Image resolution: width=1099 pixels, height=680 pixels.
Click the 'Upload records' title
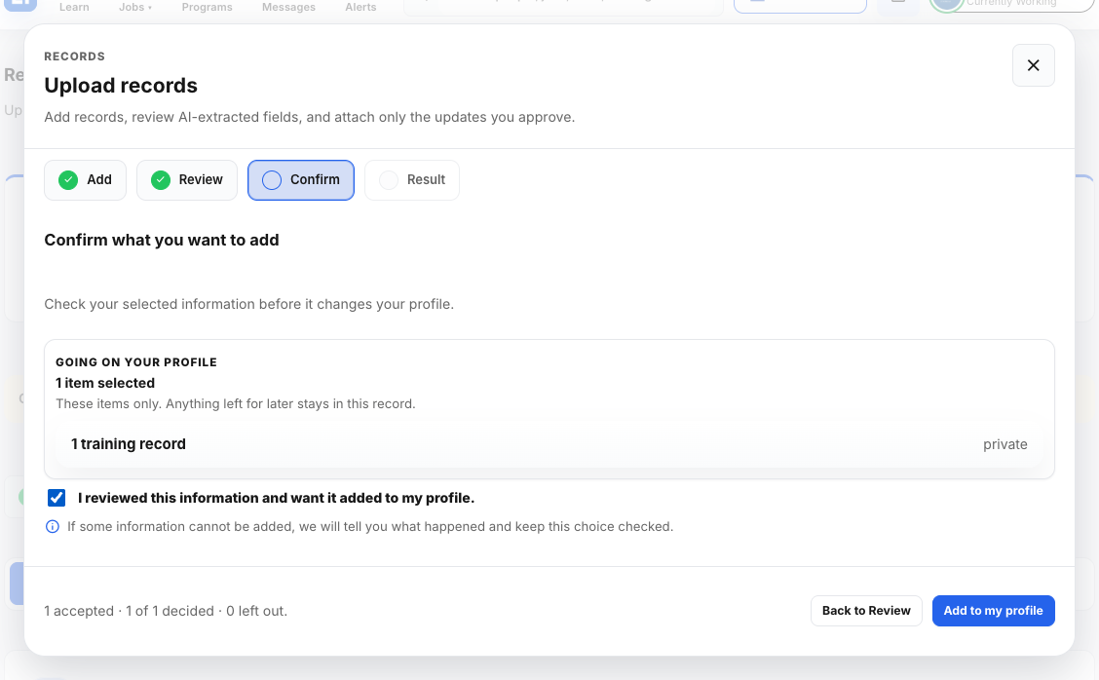(x=121, y=86)
